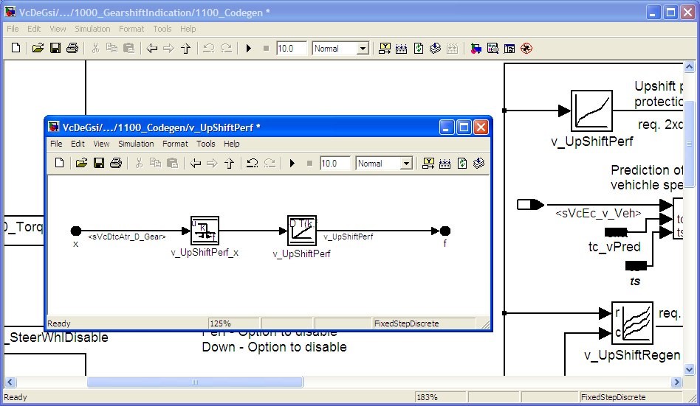Open Simulation menu in main window
The image size is (700, 406).
tap(92, 29)
